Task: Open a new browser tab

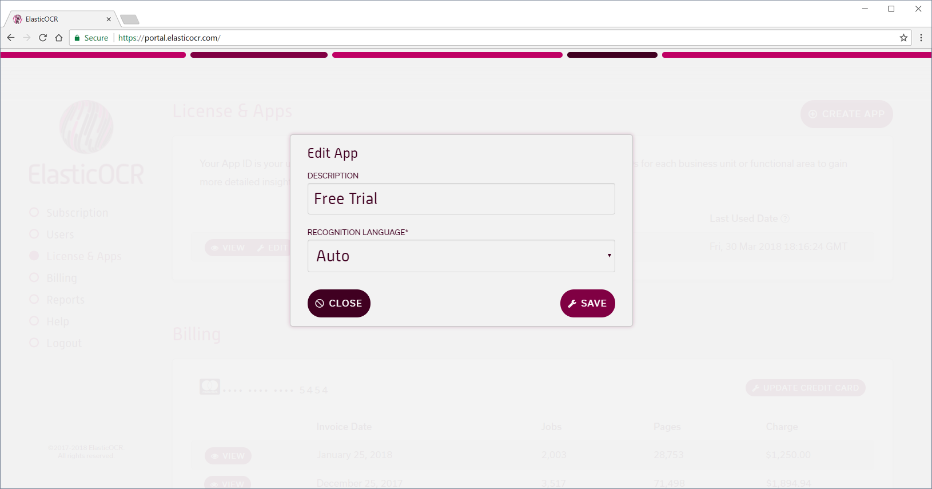Action: [x=130, y=19]
